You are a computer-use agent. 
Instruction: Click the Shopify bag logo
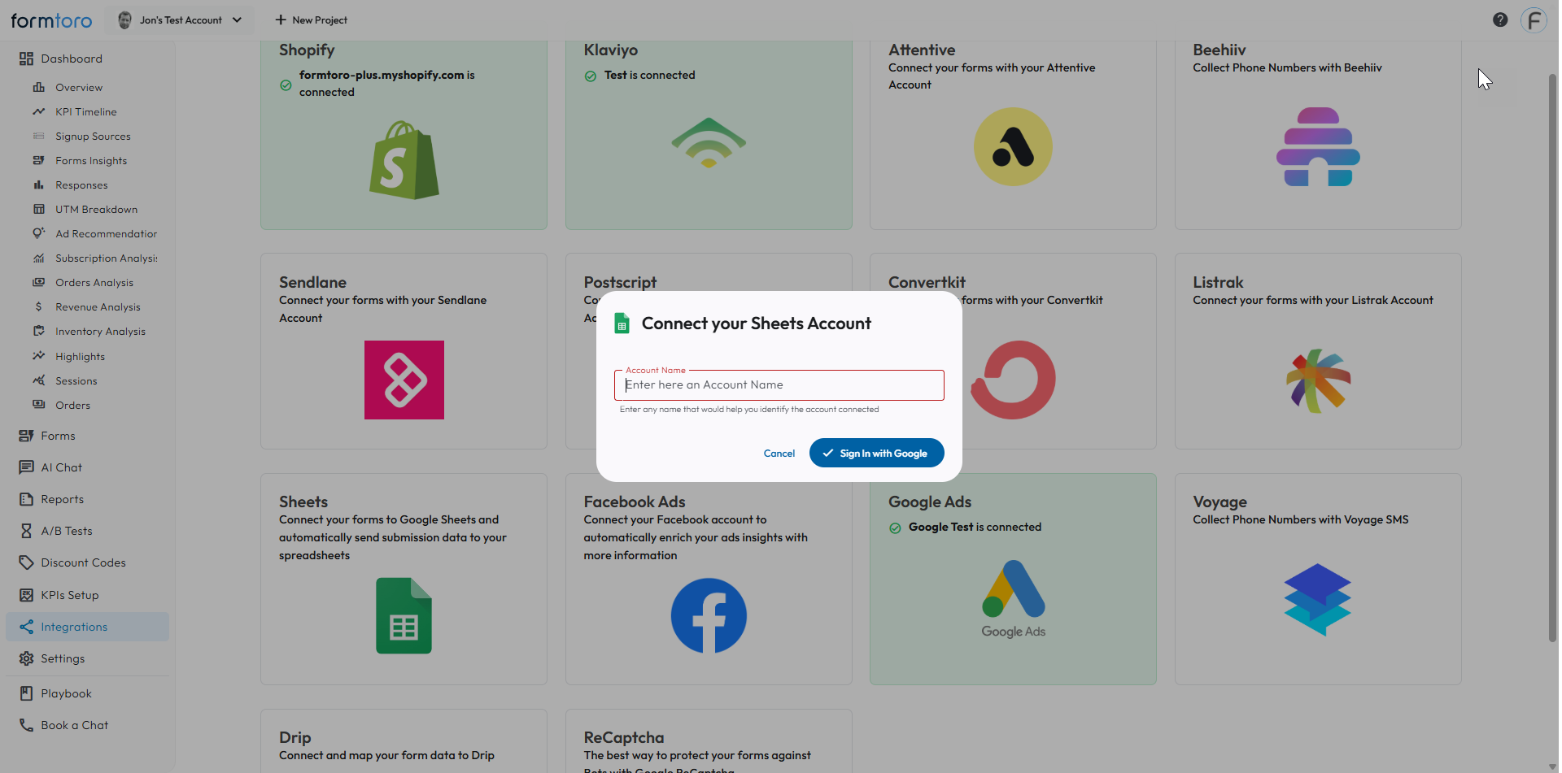[x=404, y=160]
